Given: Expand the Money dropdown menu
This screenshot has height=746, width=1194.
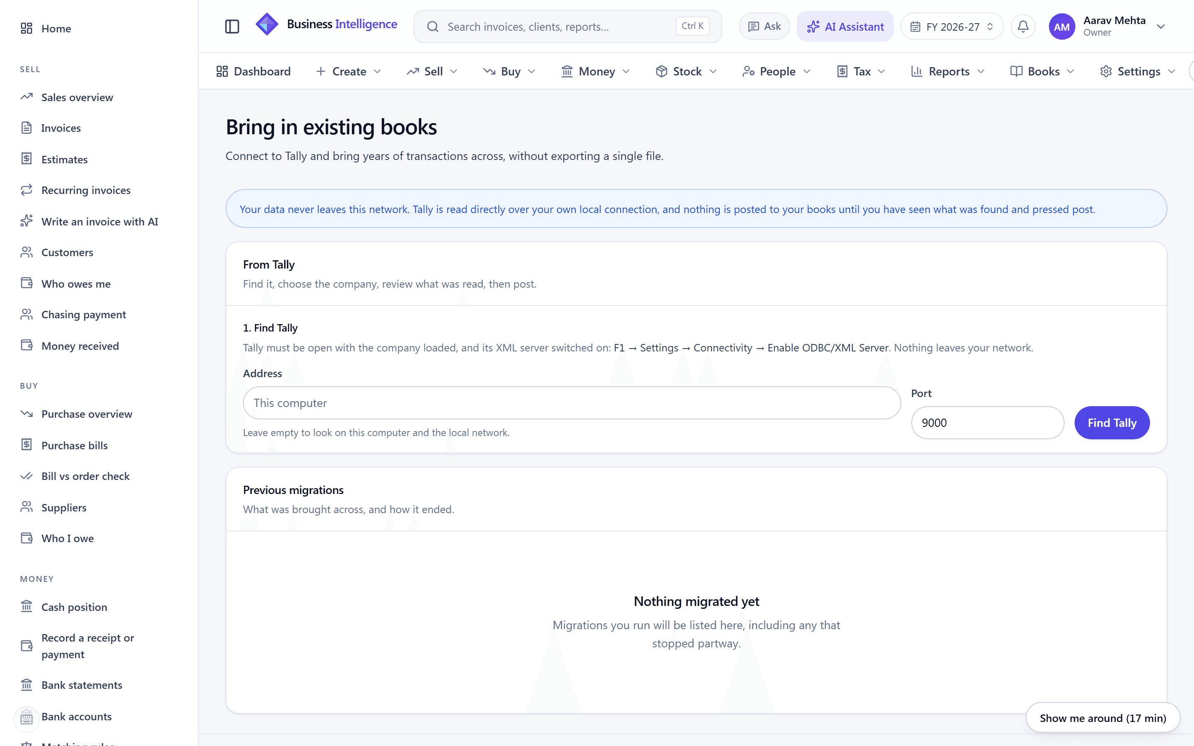Looking at the screenshot, I should tap(596, 72).
